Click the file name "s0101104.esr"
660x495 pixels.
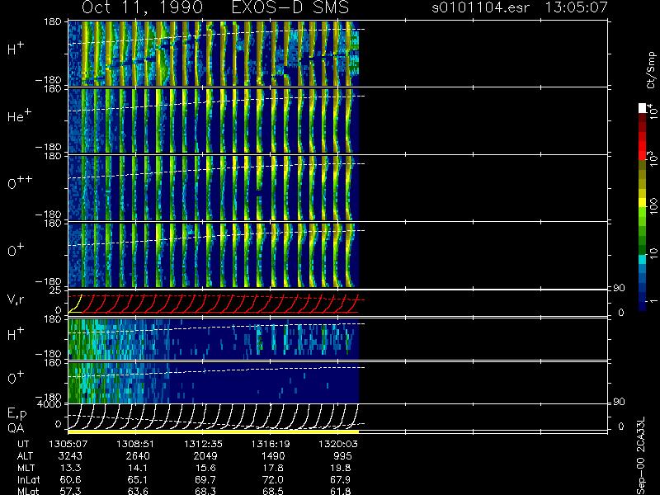481,7
